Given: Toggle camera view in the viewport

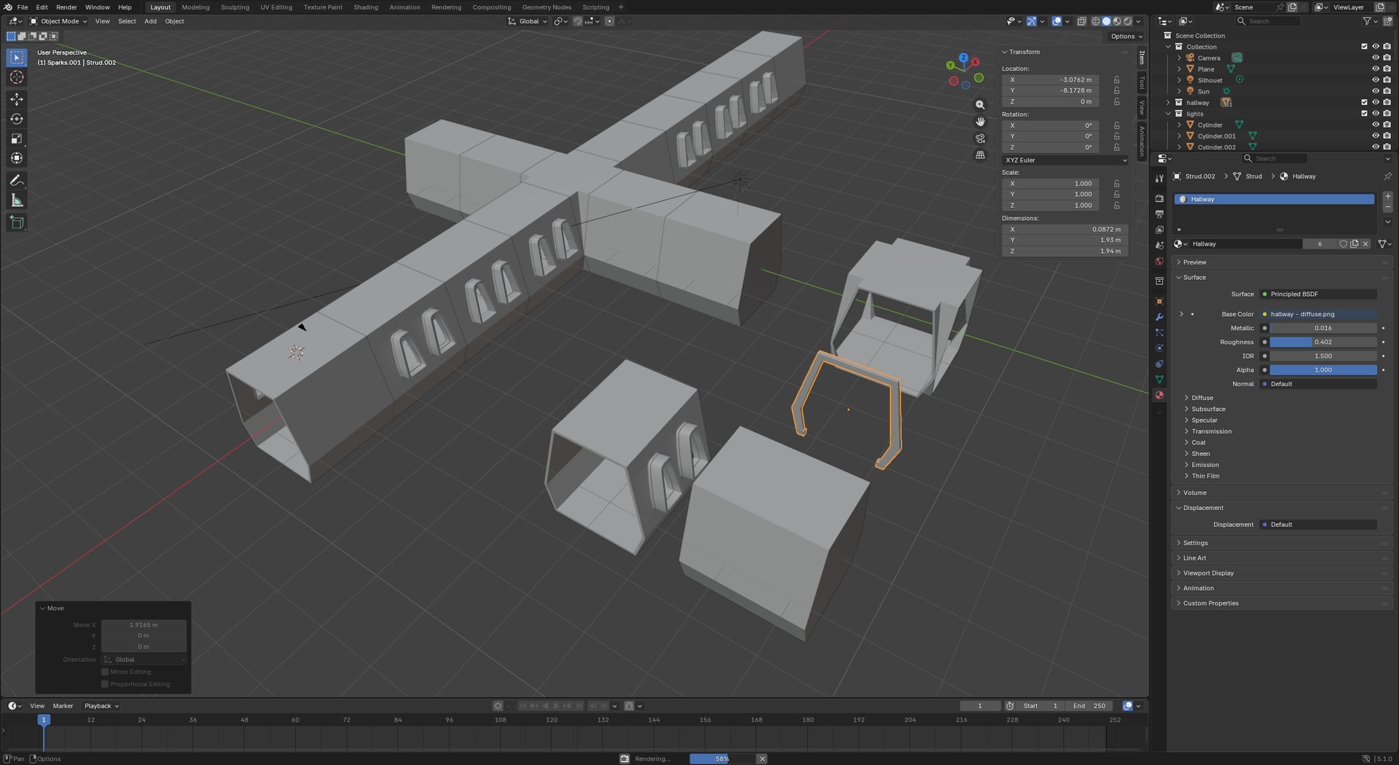Looking at the screenshot, I should point(980,138).
